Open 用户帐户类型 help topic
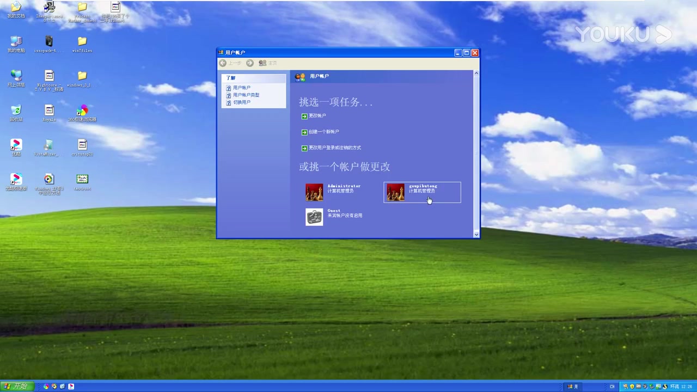The image size is (697, 392). [x=246, y=95]
